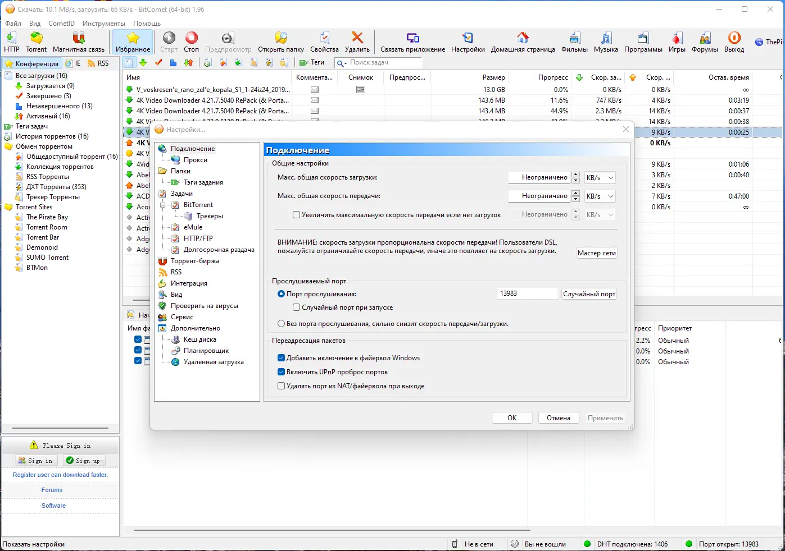This screenshot has height=551, width=785.
Task: Toggle Добавить исключение в файервол Windows
Action: point(282,358)
